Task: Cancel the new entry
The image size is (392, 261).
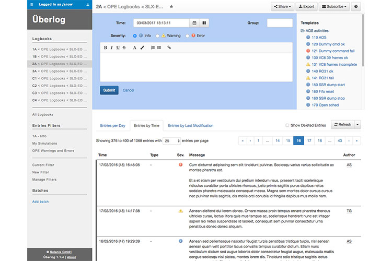Action: (x=128, y=90)
